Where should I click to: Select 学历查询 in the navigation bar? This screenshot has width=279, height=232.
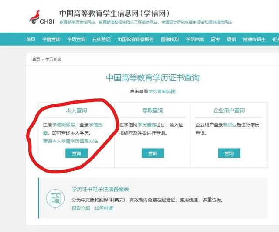(76, 39)
